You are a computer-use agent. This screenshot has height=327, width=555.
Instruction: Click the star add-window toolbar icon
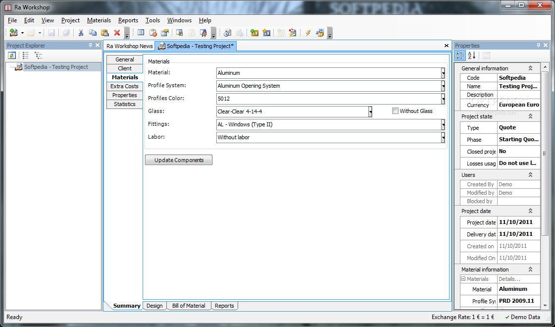(x=266, y=33)
